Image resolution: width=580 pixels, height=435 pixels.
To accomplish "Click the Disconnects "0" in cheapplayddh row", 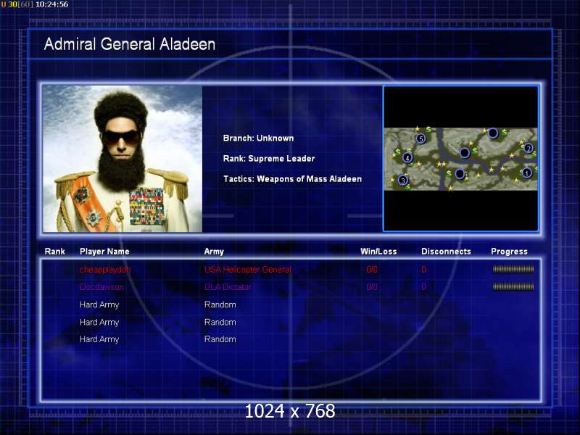I will 424,270.
